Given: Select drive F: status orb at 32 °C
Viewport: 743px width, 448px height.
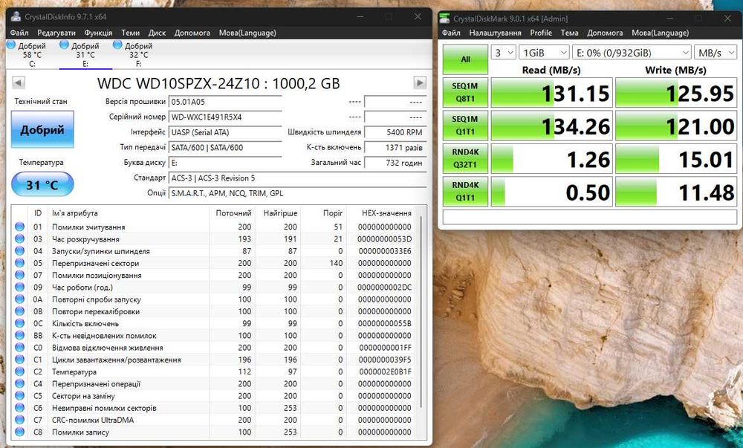Looking at the screenshot, I should click(117, 45).
